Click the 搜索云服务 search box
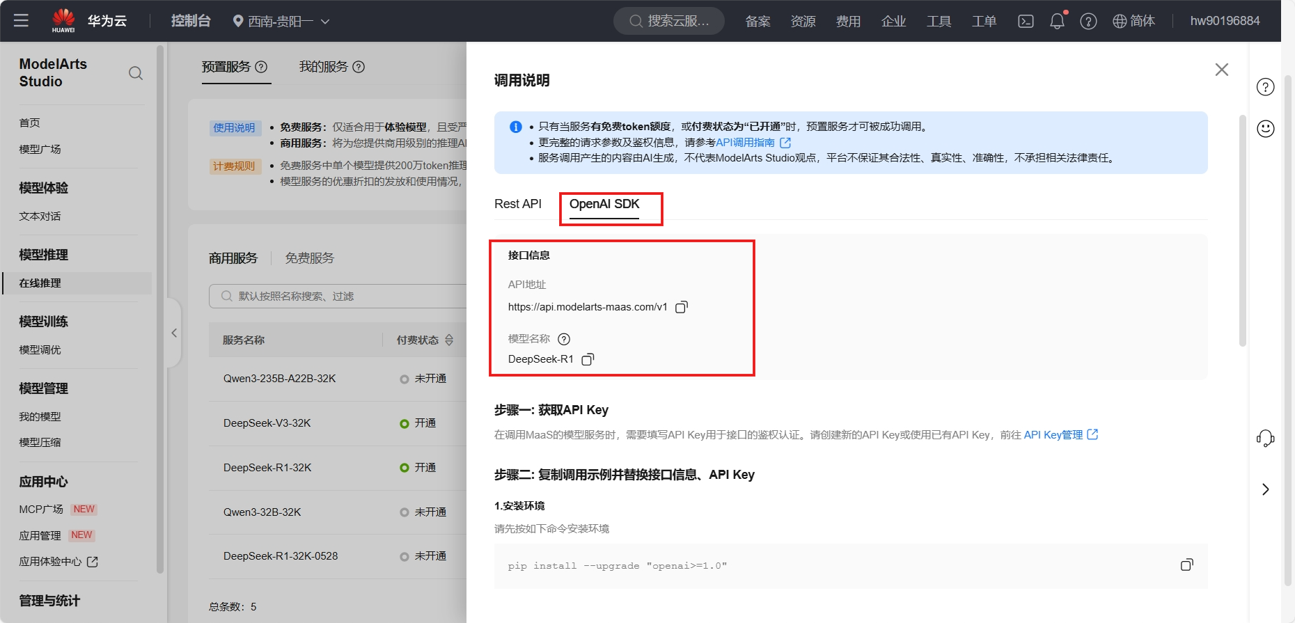The width and height of the screenshot is (1295, 623). [x=669, y=21]
